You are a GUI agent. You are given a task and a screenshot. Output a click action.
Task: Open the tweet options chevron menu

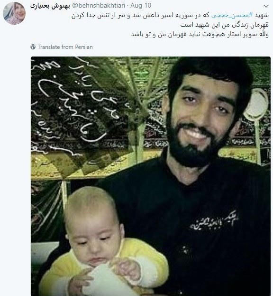266,6
